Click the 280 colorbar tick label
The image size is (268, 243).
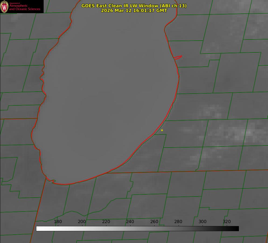(178, 222)
